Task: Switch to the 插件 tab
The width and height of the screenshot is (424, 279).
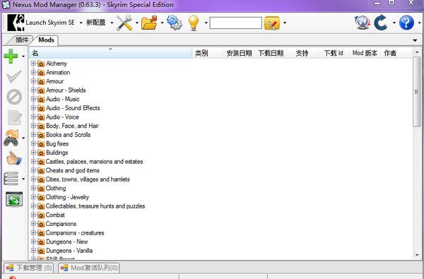Action: (22, 40)
